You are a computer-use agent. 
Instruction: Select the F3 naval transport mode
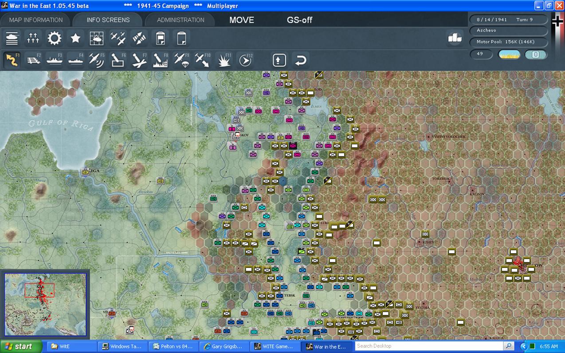(55, 60)
